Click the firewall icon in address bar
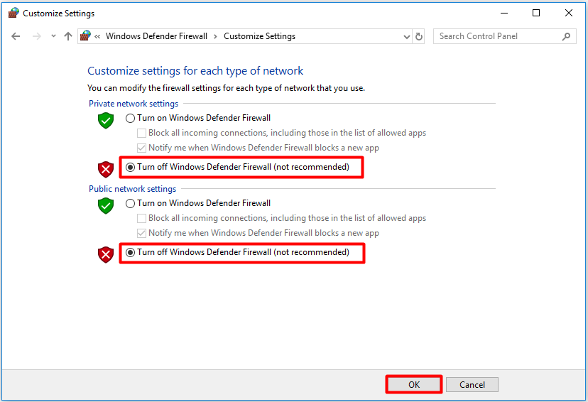 click(86, 36)
